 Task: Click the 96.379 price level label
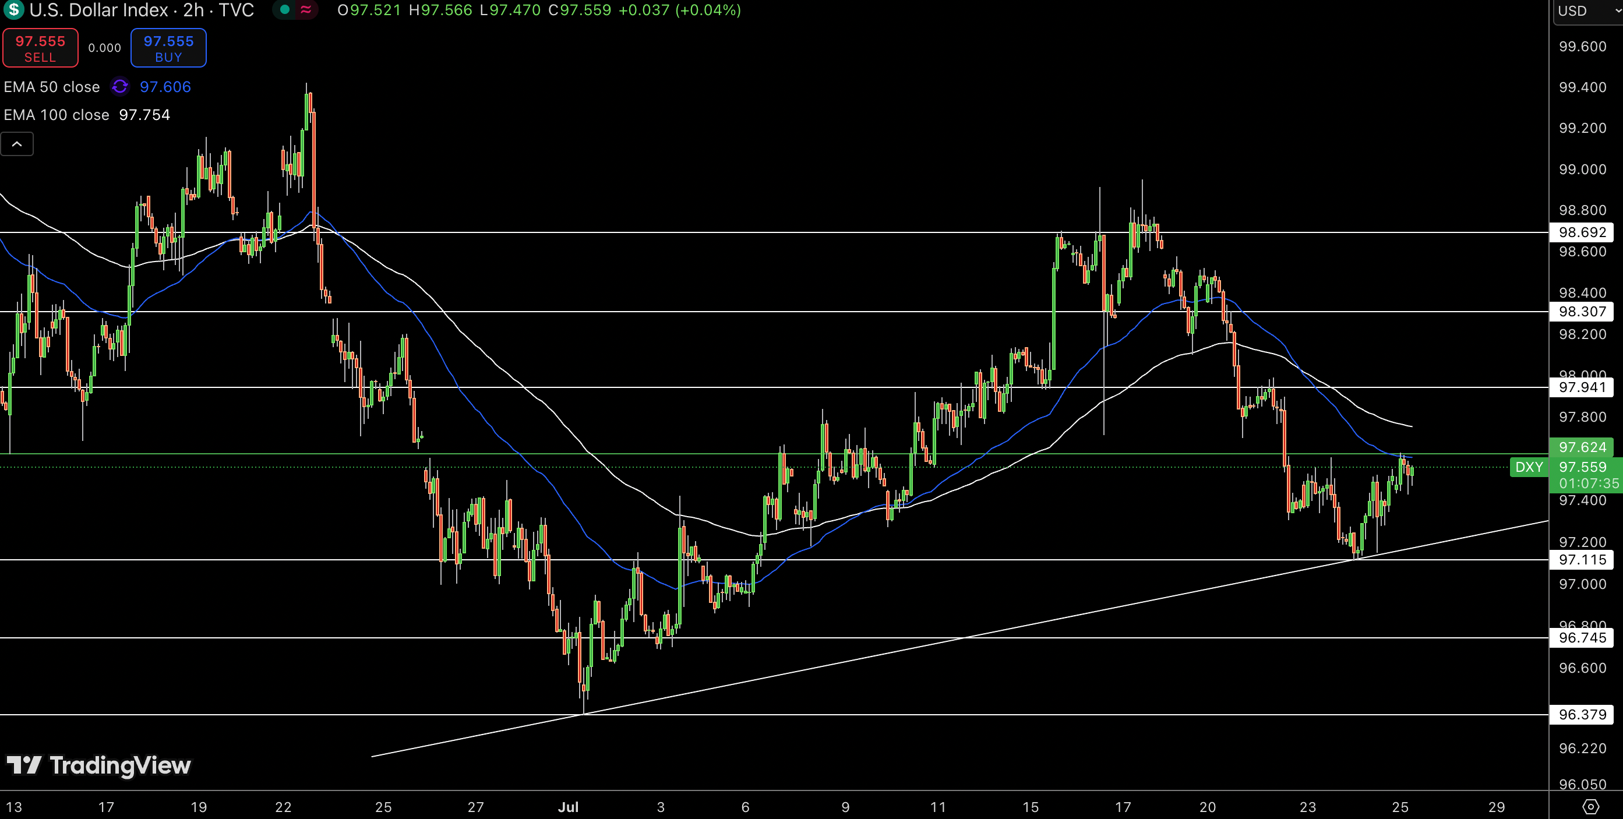coord(1582,714)
